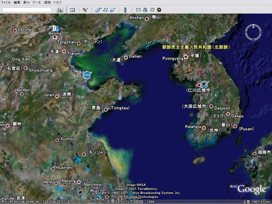This screenshot has width=272, height=204.
Task: Open the ruler measurement tool
Action: coord(125,10)
